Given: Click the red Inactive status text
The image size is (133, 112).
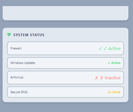Looking at the screenshot, I should pos(113,78).
